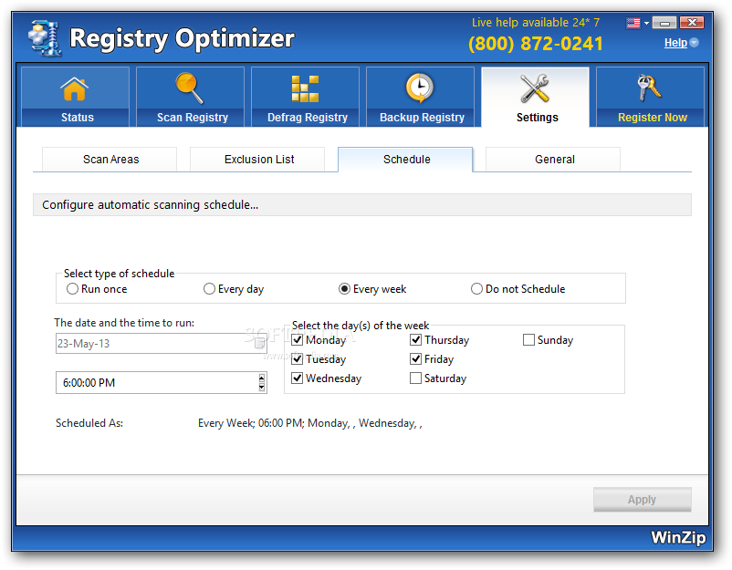
Task: Uncheck the Wednesday checkbox
Action: pyautogui.click(x=297, y=378)
